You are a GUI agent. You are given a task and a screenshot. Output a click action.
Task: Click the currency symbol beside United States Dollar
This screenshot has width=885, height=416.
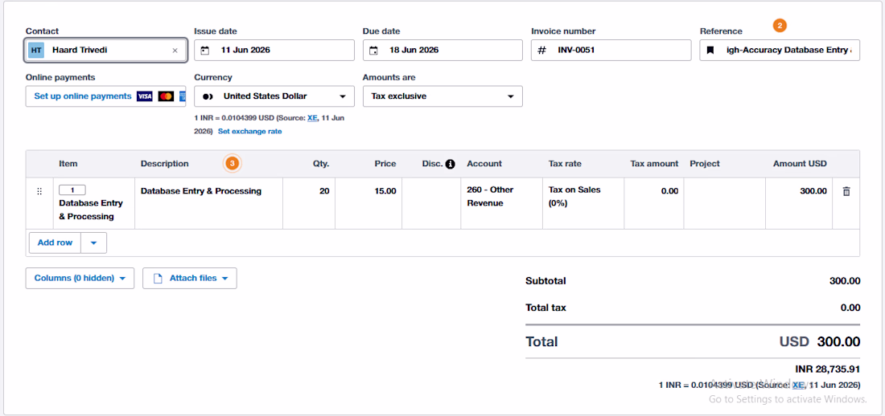[x=208, y=96]
